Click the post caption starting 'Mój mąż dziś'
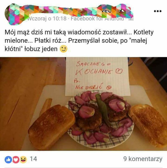The width and height of the screenshot is (167, 168). coord(79,40)
